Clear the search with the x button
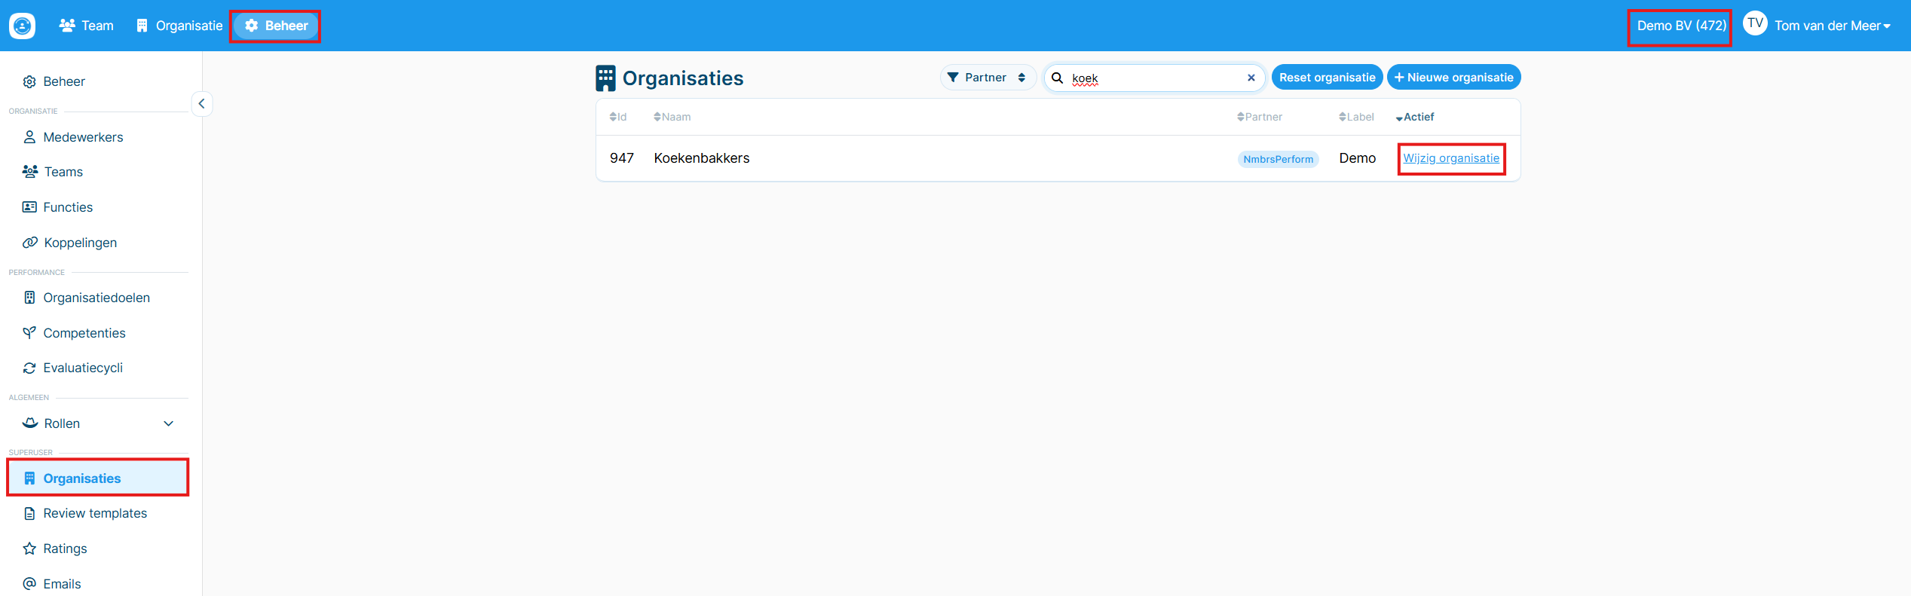 pos(1251,78)
